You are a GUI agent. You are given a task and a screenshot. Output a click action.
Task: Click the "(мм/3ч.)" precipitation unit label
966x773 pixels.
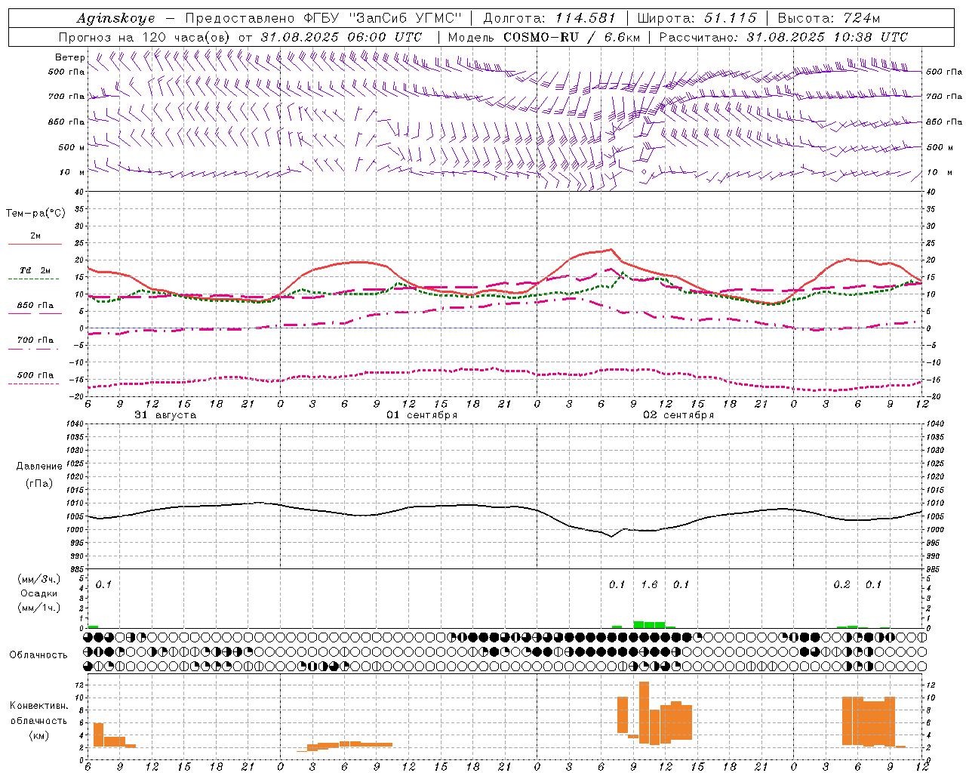click(38, 579)
